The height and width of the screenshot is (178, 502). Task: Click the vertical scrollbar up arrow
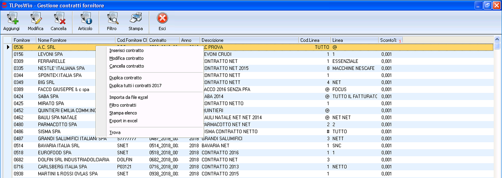point(497,40)
